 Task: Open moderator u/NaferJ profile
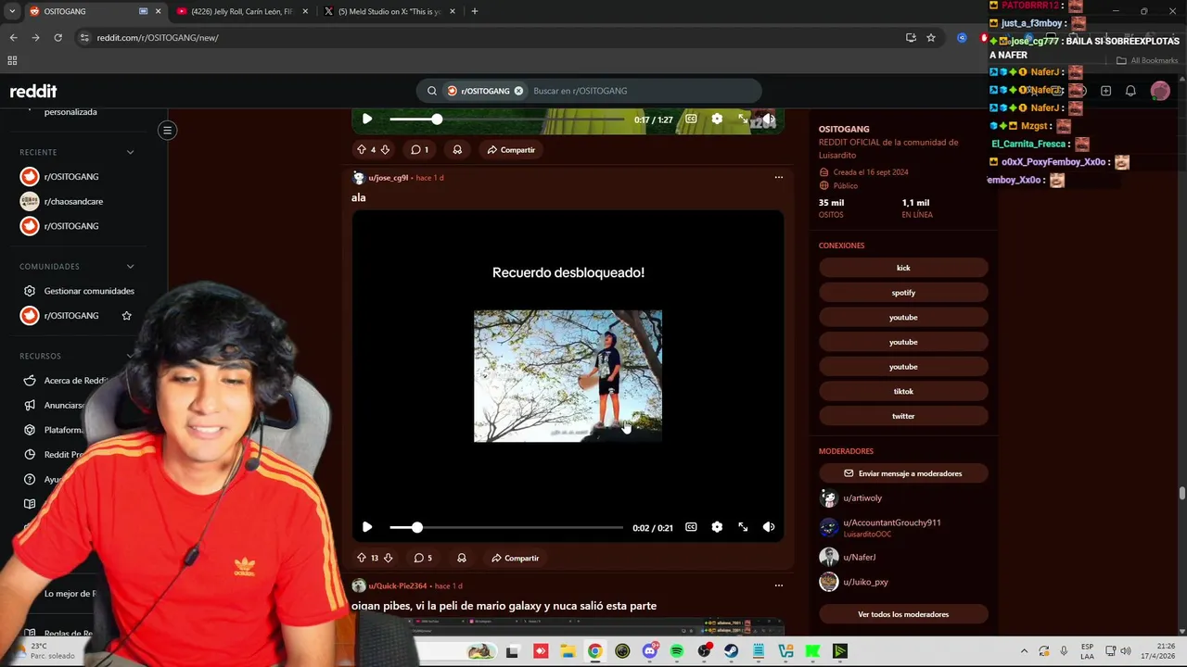(x=860, y=558)
